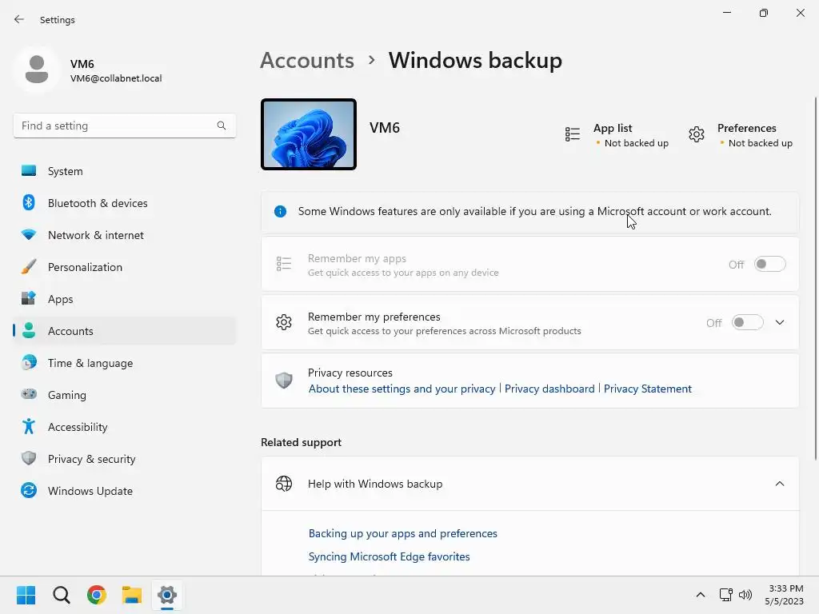Show hidden icons tray chevron
This screenshot has height=614, width=819.
pos(701,595)
